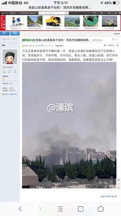Click the 复制链接 link next to title
This screenshot has height=216, width=121.
[97, 40]
